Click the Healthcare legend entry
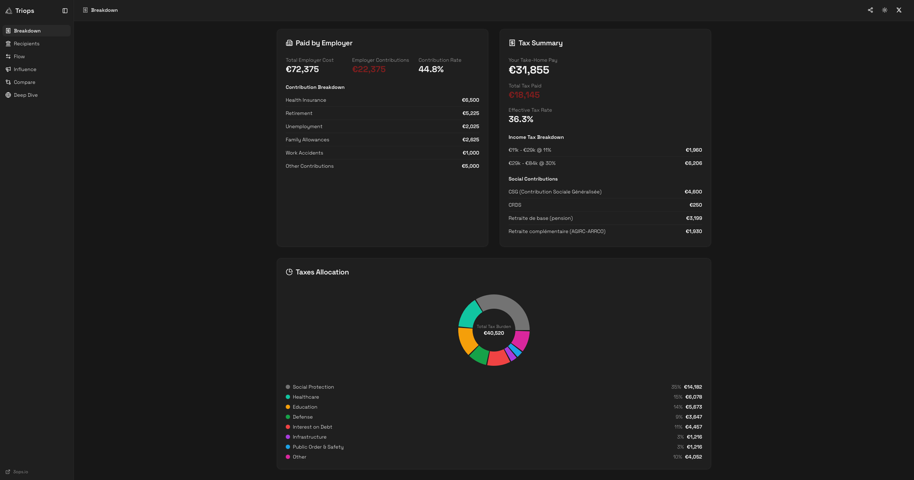The height and width of the screenshot is (480, 914). [x=306, y=397]
